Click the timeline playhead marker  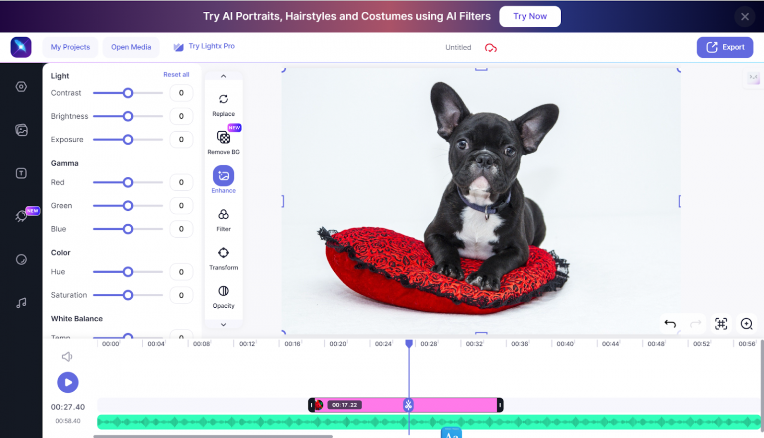(409, 344)
